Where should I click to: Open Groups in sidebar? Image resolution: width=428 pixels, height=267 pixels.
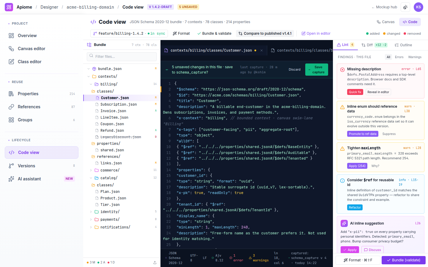42,120
